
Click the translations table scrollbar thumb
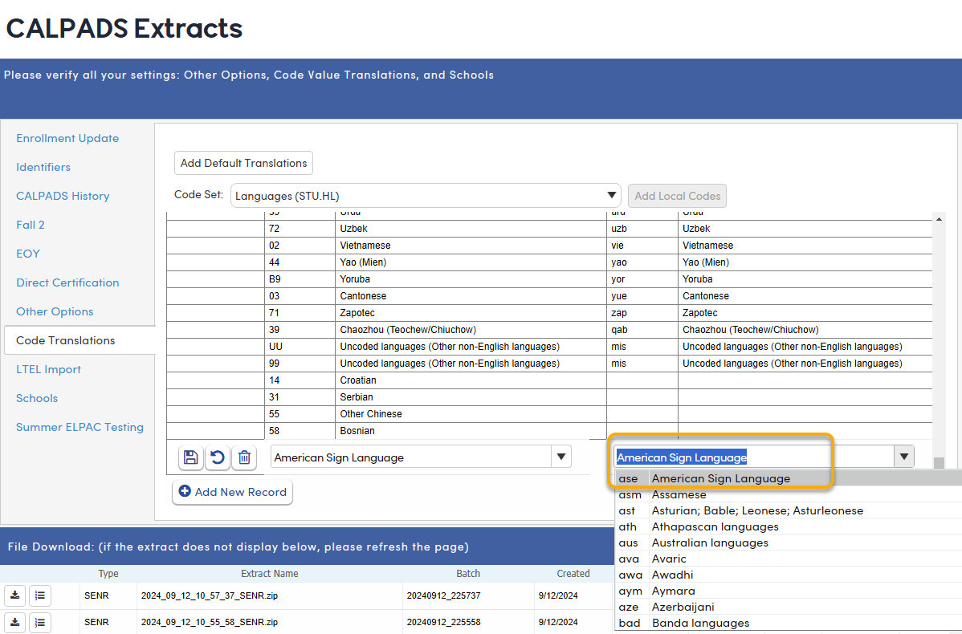[x=939, y=462]
